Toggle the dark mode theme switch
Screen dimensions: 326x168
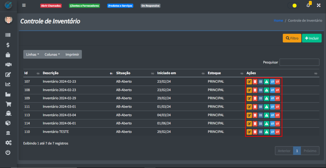tap(293, 5)
